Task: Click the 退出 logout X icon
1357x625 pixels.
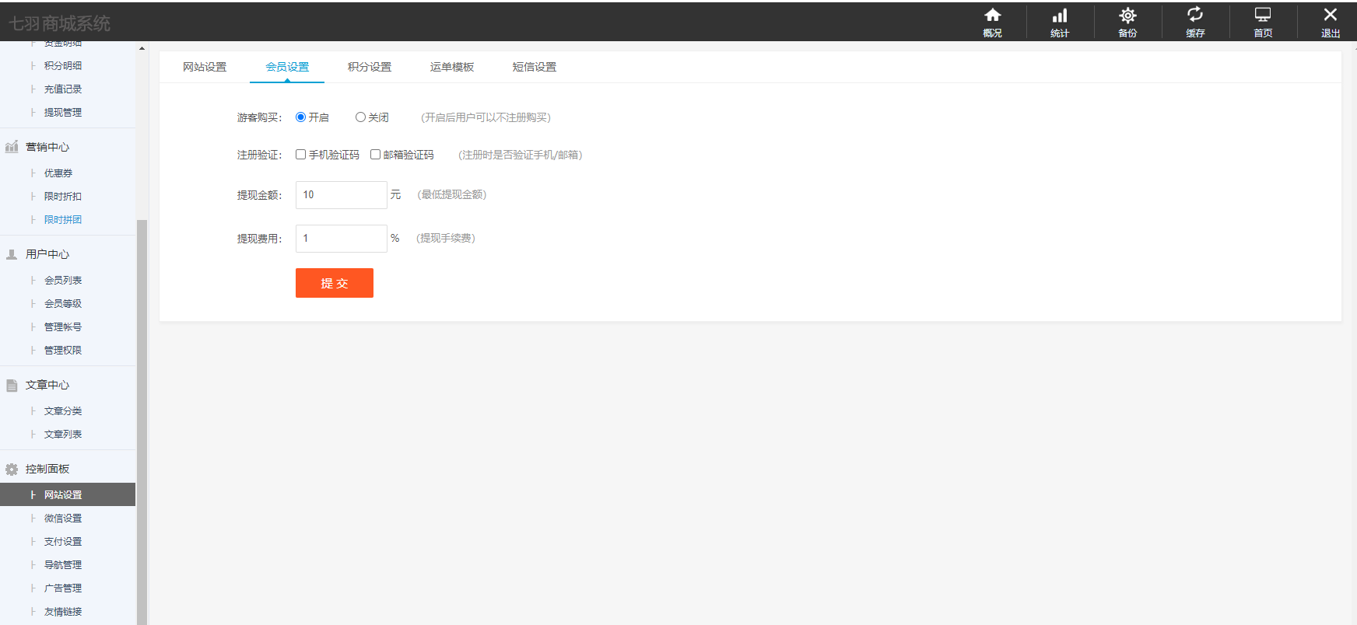Action: [1331, 16]
